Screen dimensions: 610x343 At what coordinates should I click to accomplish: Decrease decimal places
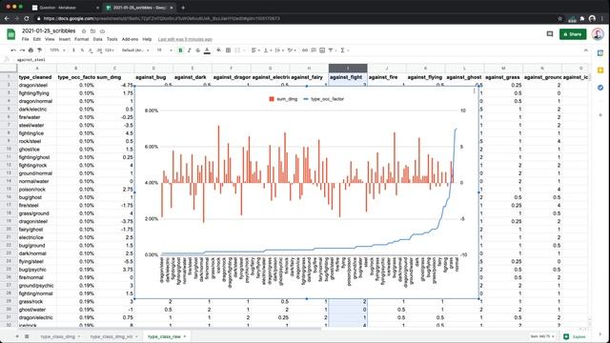click(x=91, y=50)
